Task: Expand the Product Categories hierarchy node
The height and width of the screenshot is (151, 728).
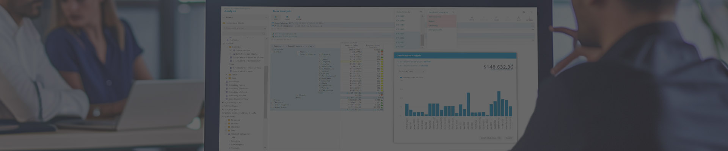Action: click(226, 134)
